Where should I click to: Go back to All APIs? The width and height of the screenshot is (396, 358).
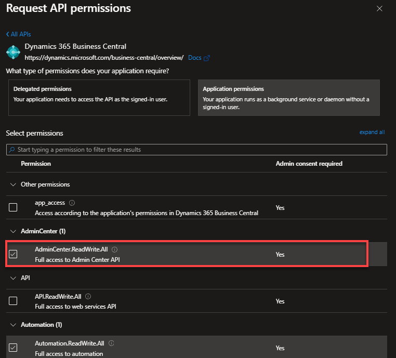point(18,34)
